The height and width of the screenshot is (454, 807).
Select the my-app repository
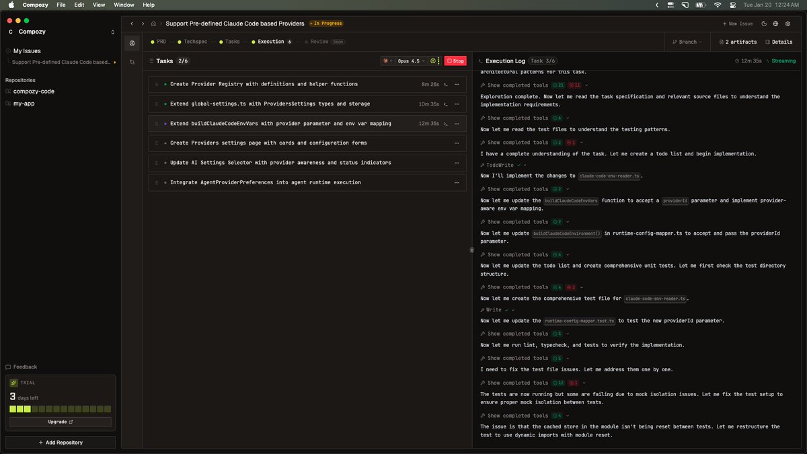point(24,104)
